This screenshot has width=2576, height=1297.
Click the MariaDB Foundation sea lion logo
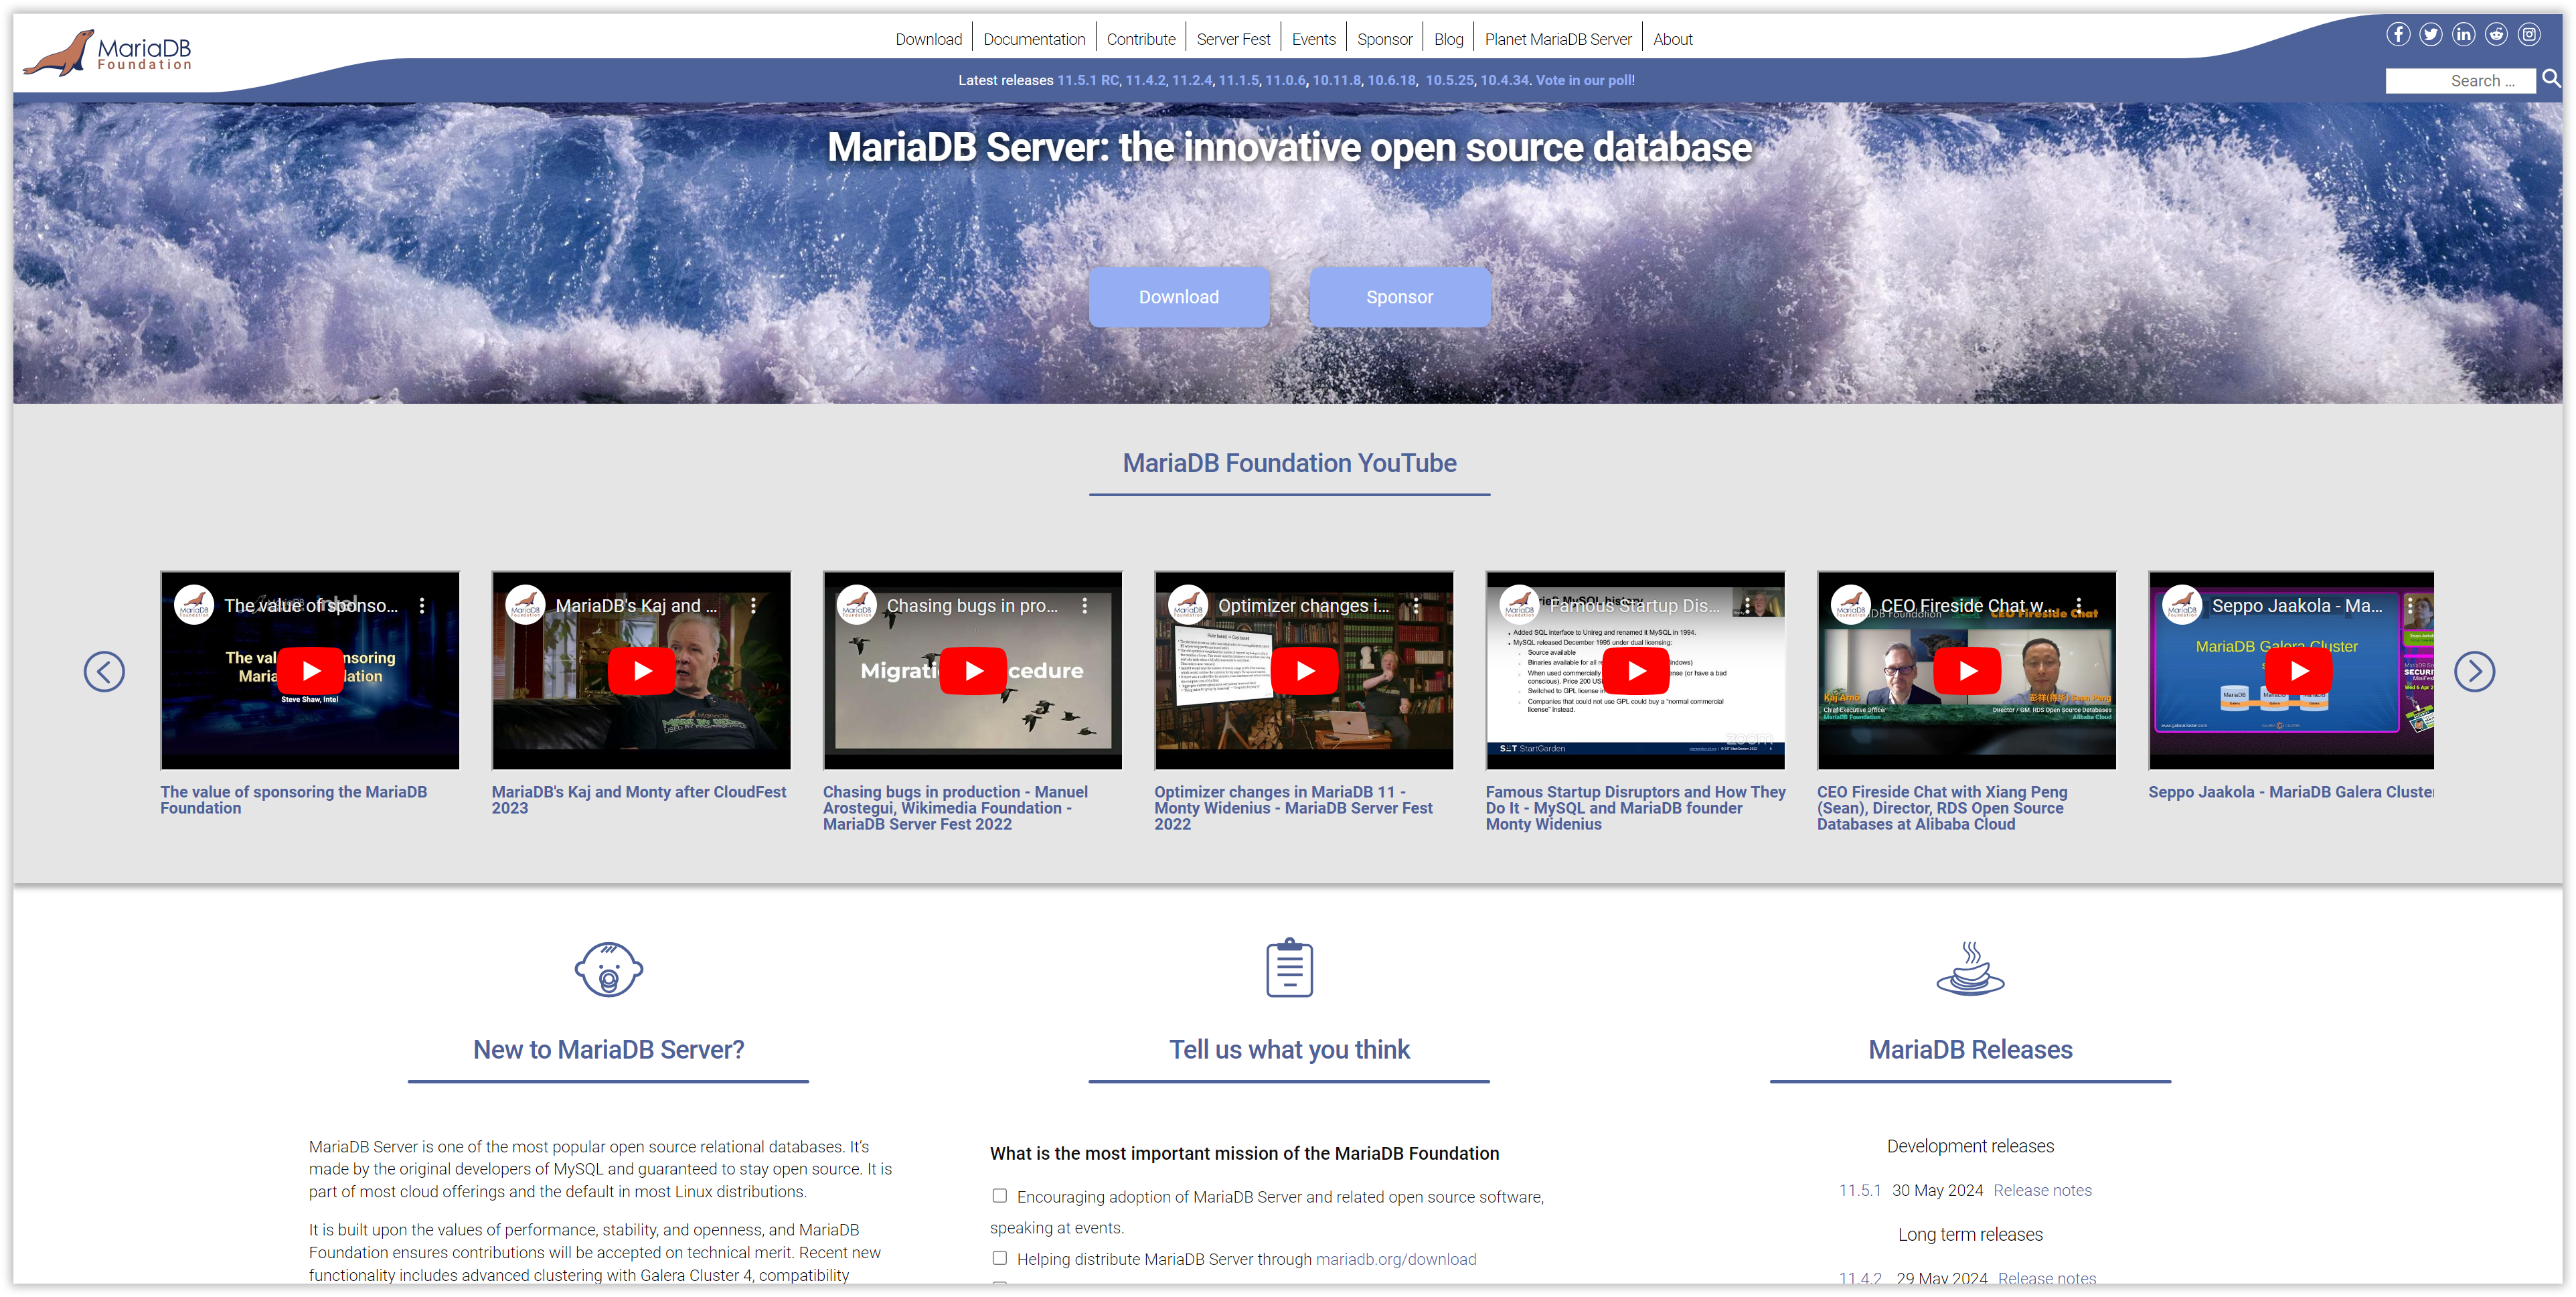[x=107, y=52]
